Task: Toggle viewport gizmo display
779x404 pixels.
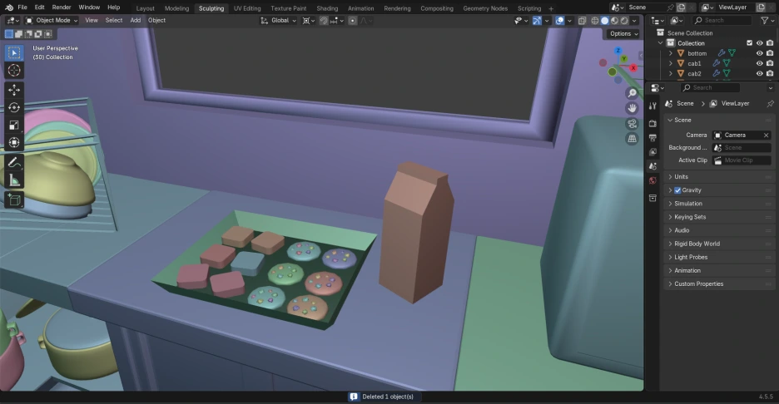Action: [537, 20]
